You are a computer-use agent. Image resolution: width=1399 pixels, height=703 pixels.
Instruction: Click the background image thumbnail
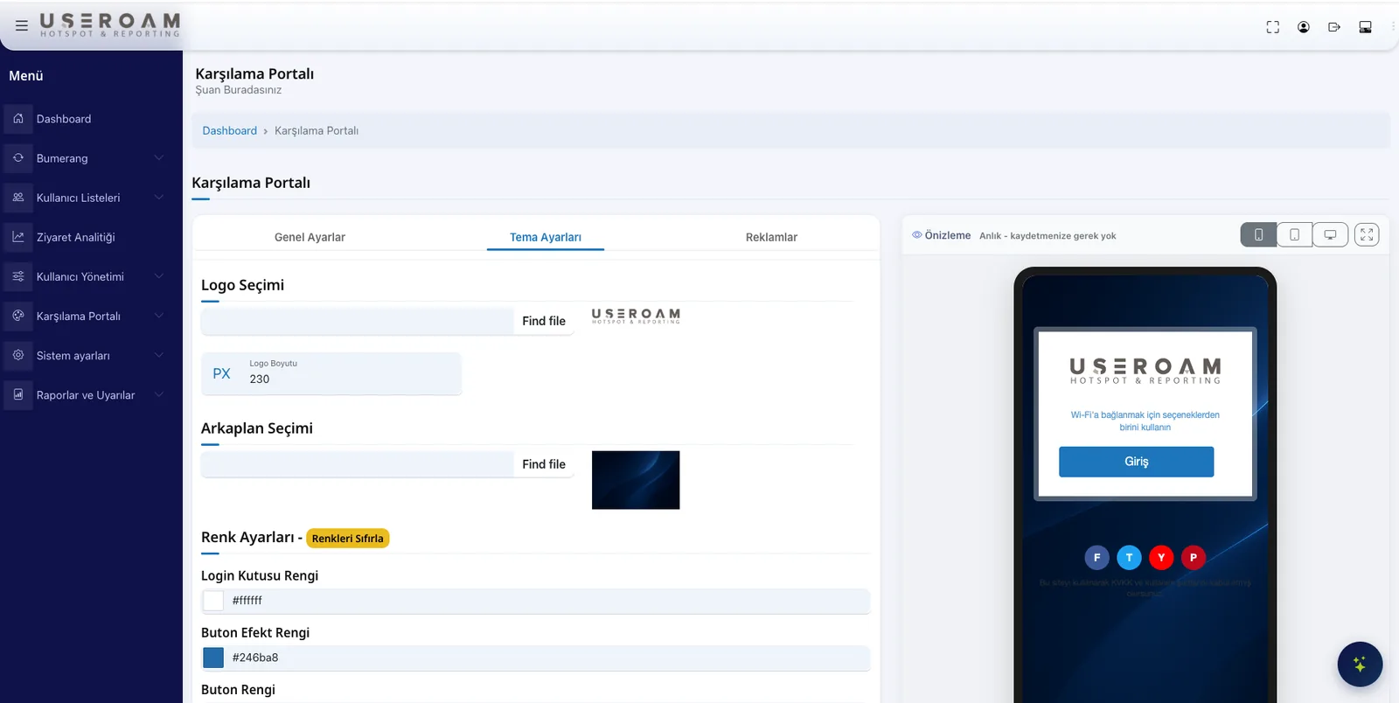tap(636, 480)
